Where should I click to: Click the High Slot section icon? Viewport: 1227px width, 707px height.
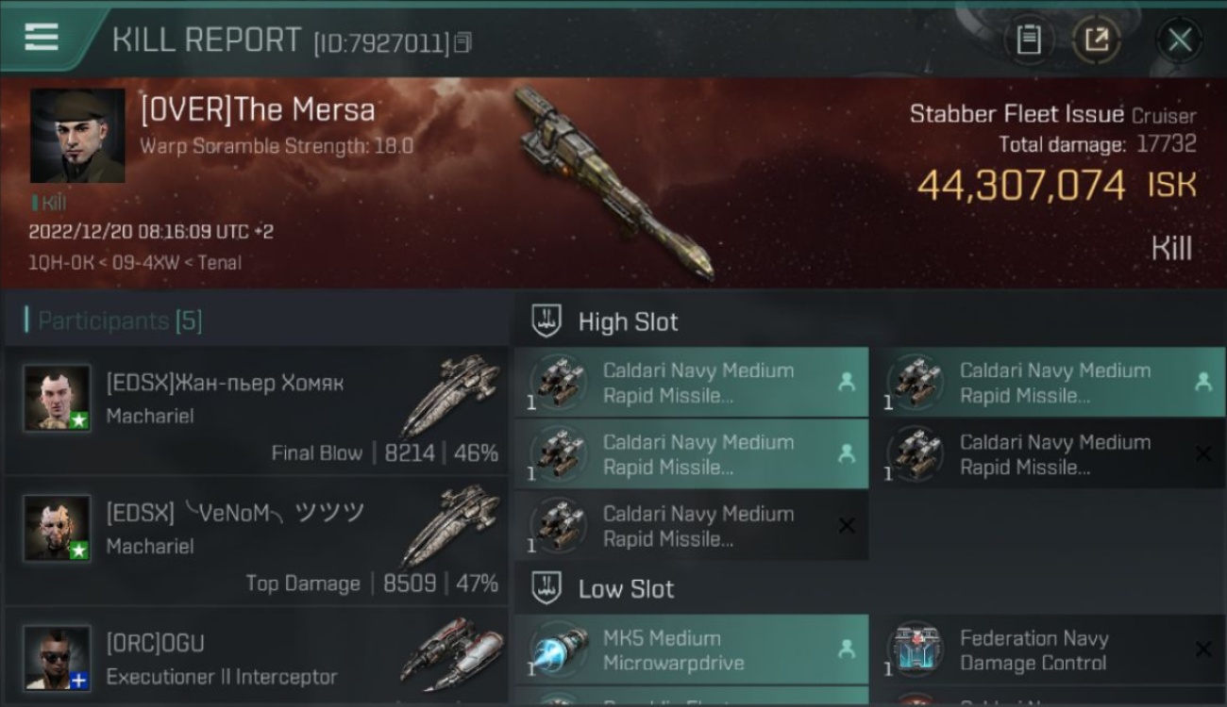coord(547,321)
